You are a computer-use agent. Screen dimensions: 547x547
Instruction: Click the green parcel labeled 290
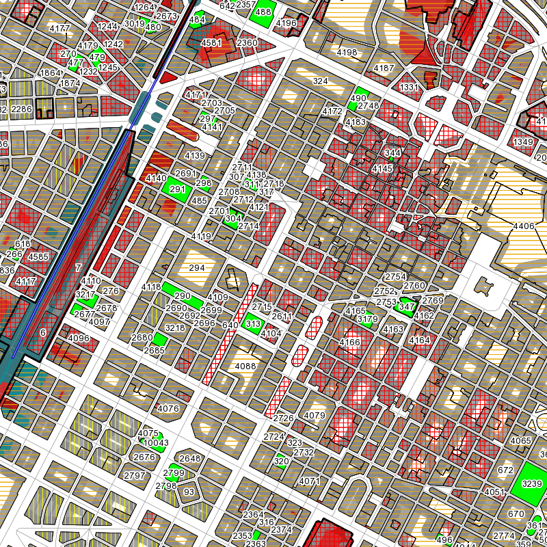(183, 296)
